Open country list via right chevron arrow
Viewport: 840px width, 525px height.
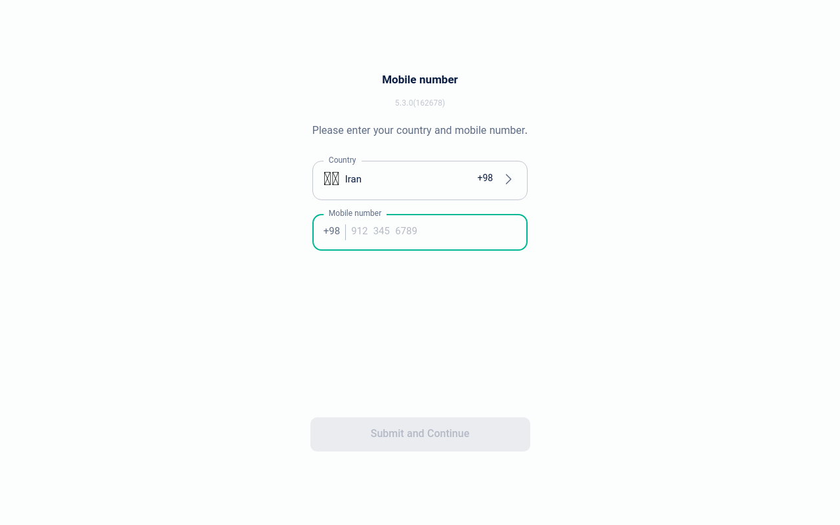[509, 179]
